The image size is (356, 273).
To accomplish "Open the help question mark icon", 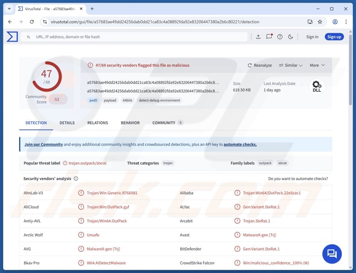I will point(280,37).
